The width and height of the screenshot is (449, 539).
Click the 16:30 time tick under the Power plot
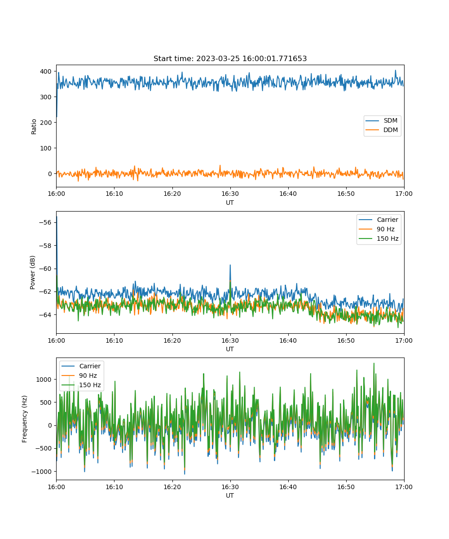pyautogui.click(x=230, y=340)
